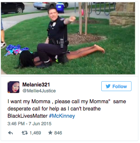This screenshot has height=143, width=140.
Task: Click the 7 Jun 2015 date
Action: (x=40, y=124)
